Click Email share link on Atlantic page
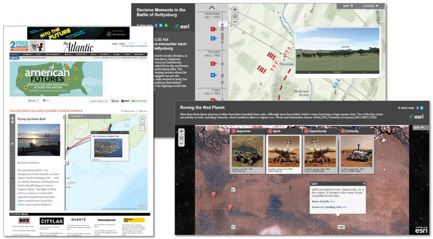This screenshot has width=433, height=239. coord(47,101)
